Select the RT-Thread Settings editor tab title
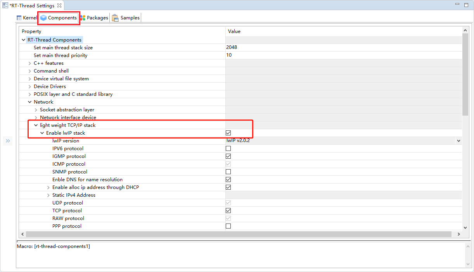 32,5
